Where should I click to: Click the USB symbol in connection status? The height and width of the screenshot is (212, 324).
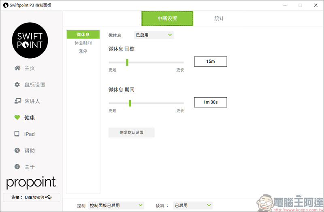tap(48, 197)
